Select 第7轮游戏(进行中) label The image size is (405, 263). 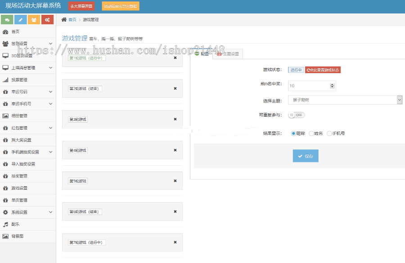(86, 242)
